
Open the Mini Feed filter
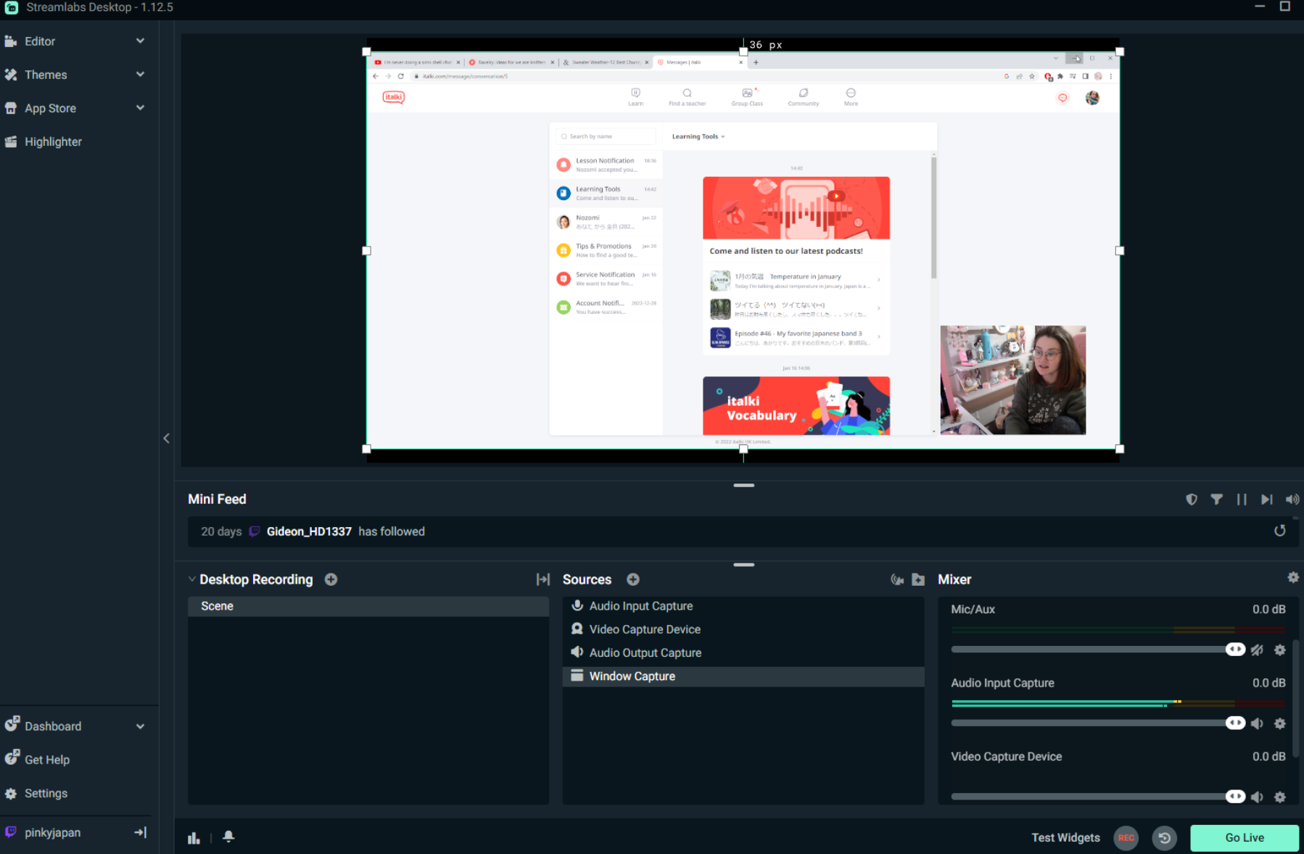1216,499
